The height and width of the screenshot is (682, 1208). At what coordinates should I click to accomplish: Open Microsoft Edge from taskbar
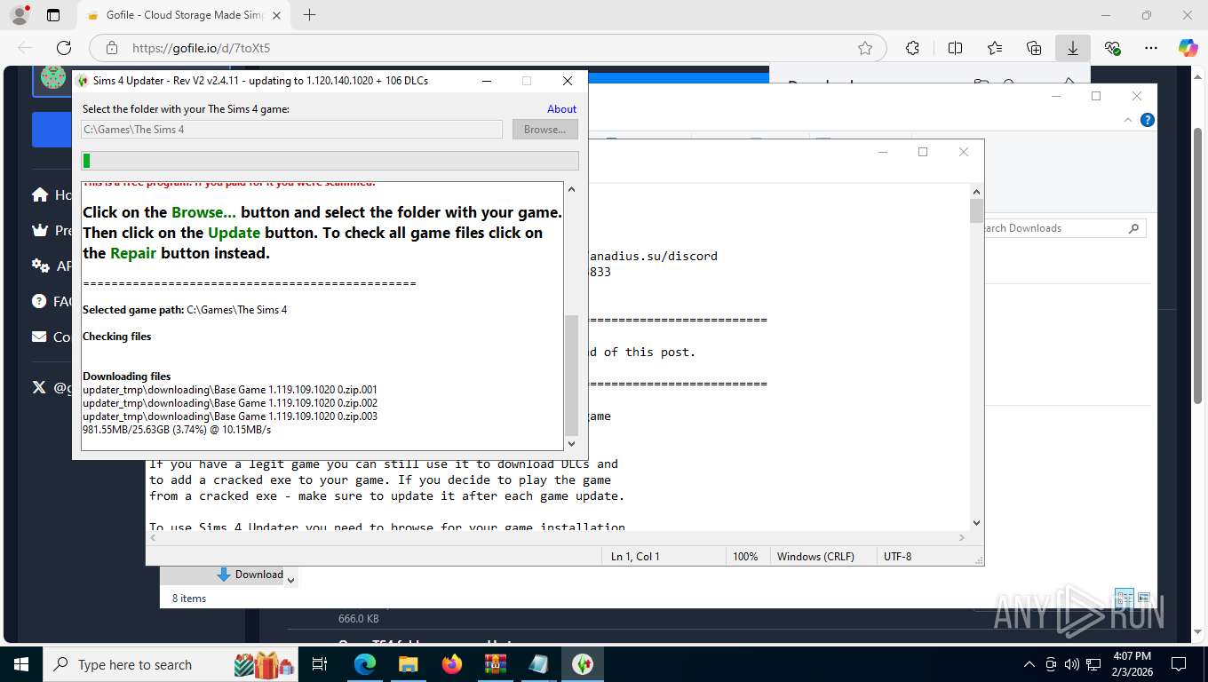365,664
